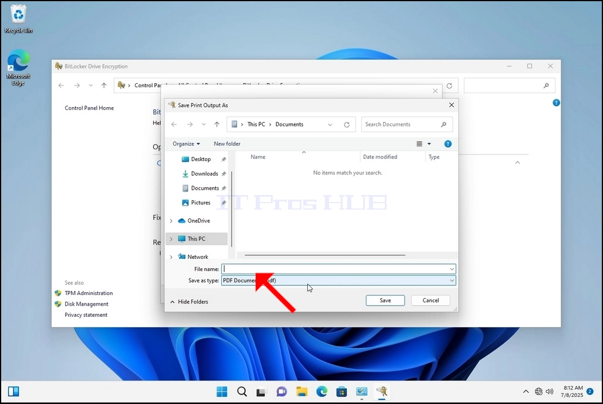The image size is (603, 404).
Task: Open Privacy statement link
Action: 86,315
